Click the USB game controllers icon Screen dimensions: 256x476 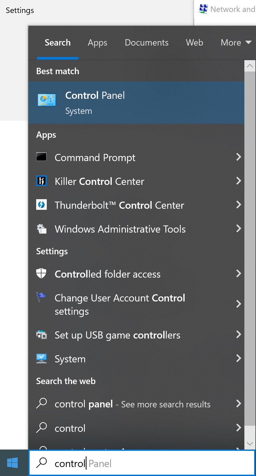coord(41,335)
